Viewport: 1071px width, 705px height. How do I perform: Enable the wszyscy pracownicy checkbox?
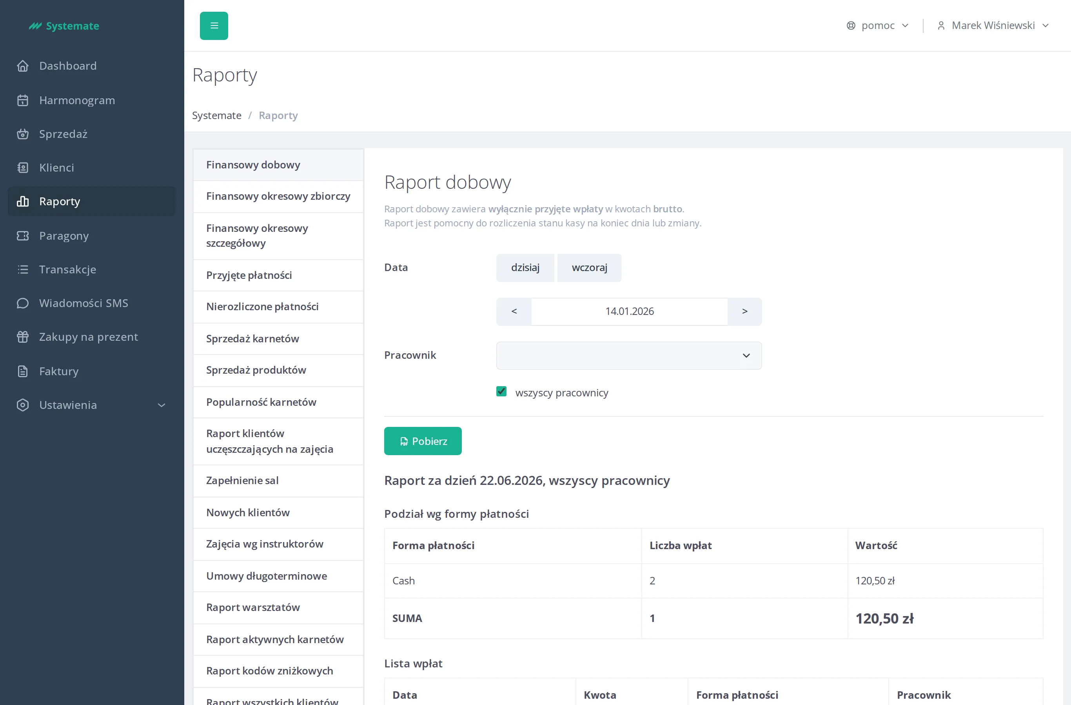point(501,392)
